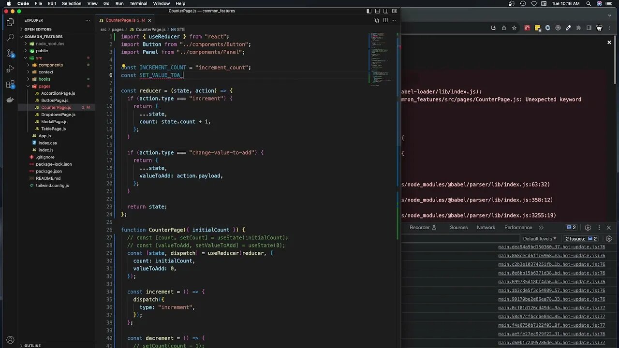Toggle primary side bar layout button
Viewport: 619px width, 348px height.
click(x=369, y=11)
